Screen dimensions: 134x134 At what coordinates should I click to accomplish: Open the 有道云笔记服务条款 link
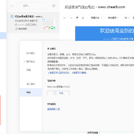[x=58, y=73]
